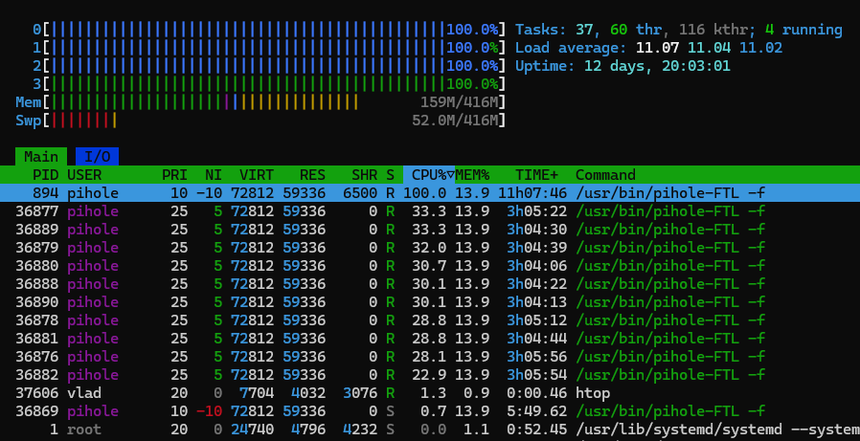This screenshot has width=860, height=441.
Task: Sort by PRI column header
Action: coord(174,175)
